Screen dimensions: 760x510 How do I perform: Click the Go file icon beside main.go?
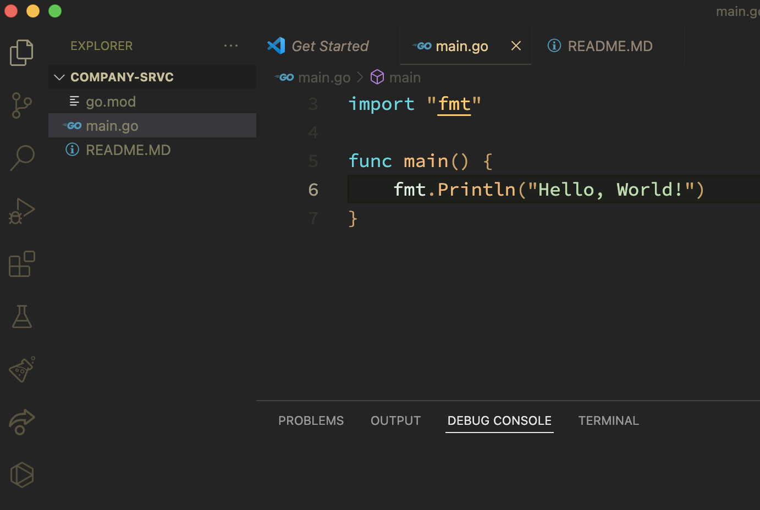pos(73,125)
